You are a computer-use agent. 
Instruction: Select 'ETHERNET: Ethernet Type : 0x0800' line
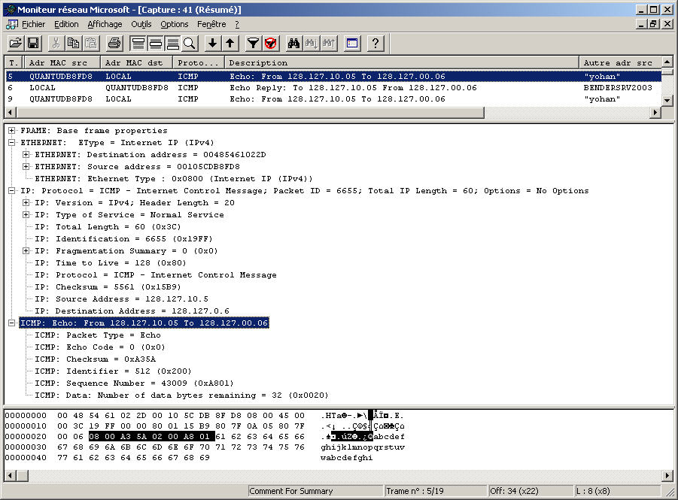[x=173, y=178]
